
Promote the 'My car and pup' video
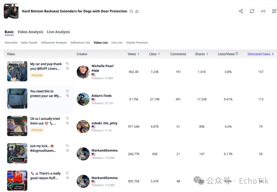click(37, 75)
